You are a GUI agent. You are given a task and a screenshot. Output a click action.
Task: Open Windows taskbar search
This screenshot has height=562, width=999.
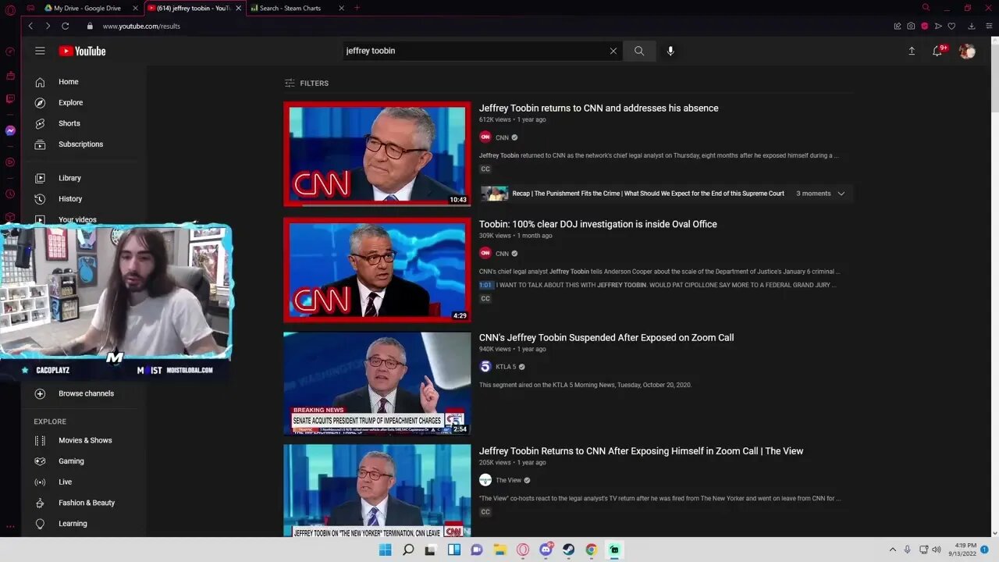(x=408, y=550)
